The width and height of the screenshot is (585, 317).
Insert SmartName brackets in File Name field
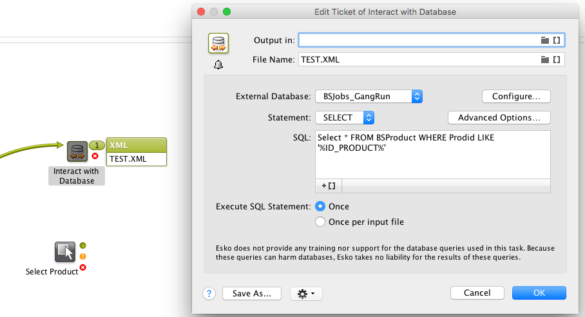tap(557, 60)
